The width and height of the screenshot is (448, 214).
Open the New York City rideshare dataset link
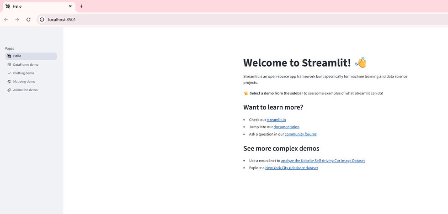point(292,168)
